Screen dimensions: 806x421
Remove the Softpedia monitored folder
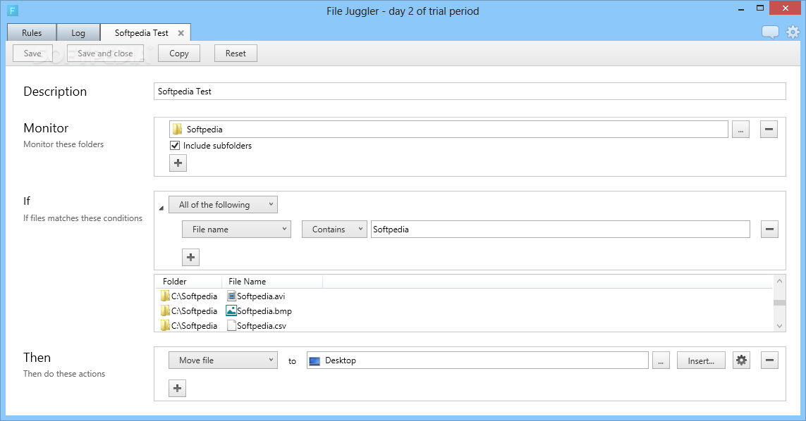(x=769, y=130)
